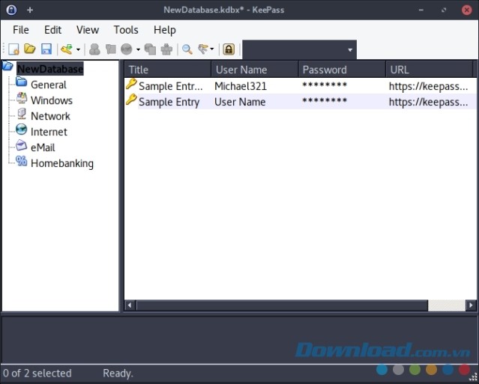Sort entries by User Name column
The height and width of the screenshot is (384, 479).
[254, 70]
